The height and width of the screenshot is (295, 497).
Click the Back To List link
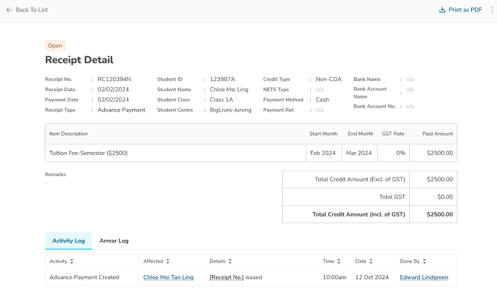(x=32, y=10)
